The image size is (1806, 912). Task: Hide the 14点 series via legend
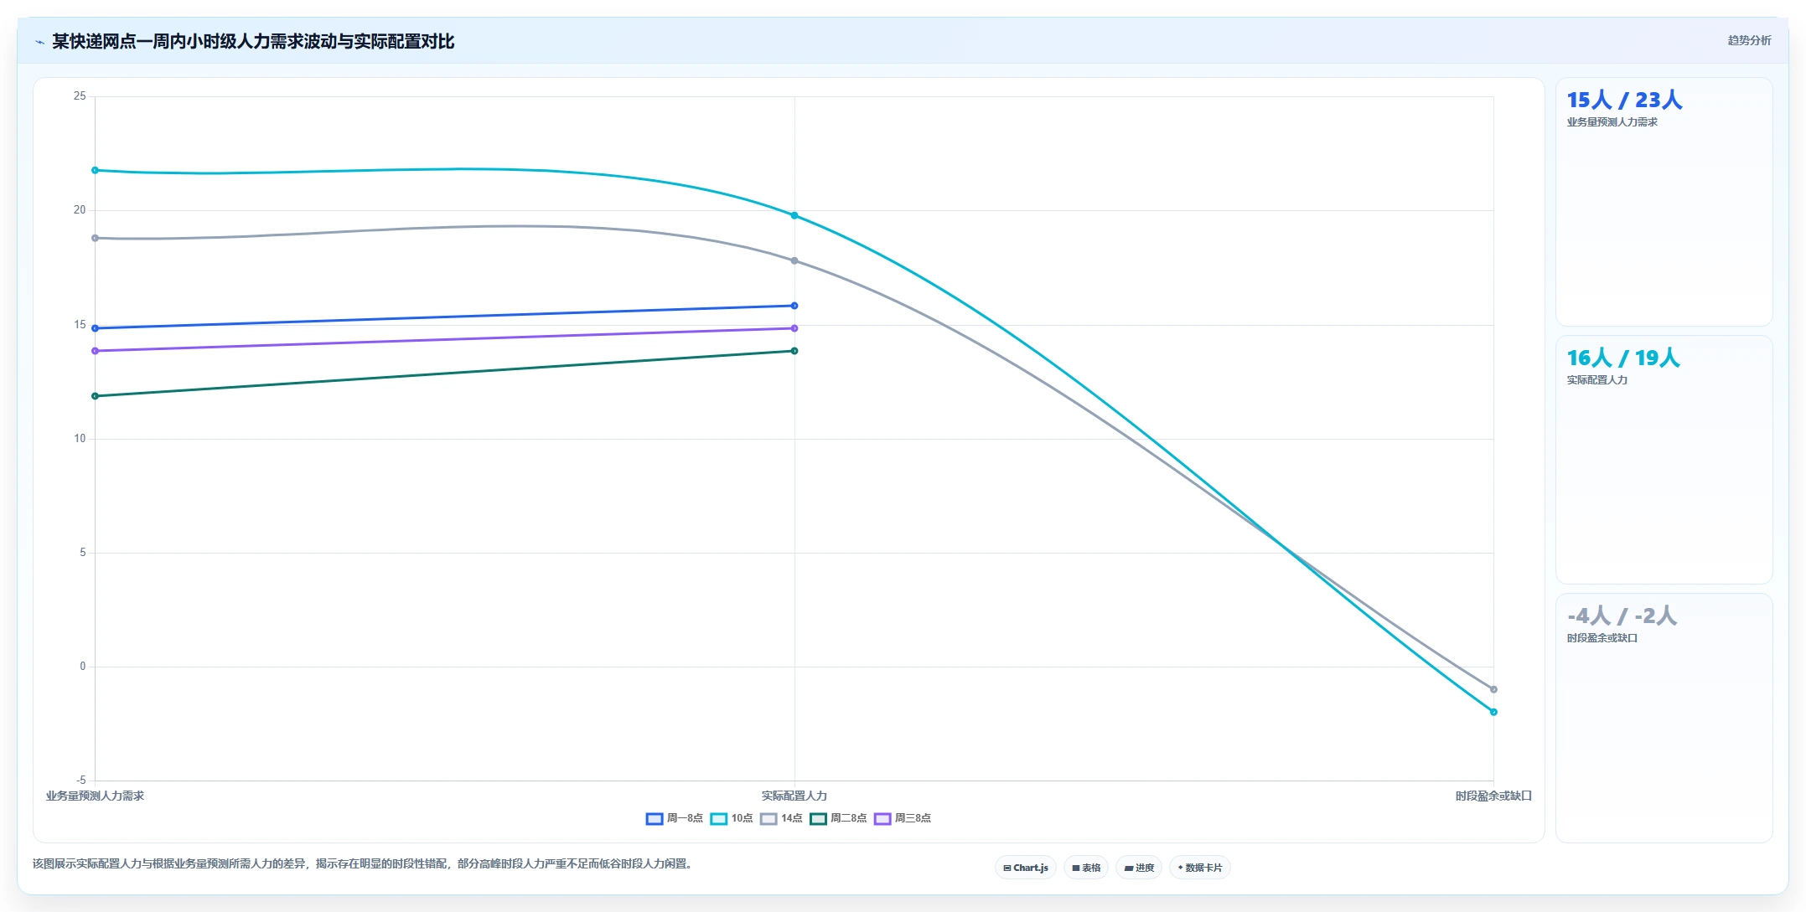point(781,818)
